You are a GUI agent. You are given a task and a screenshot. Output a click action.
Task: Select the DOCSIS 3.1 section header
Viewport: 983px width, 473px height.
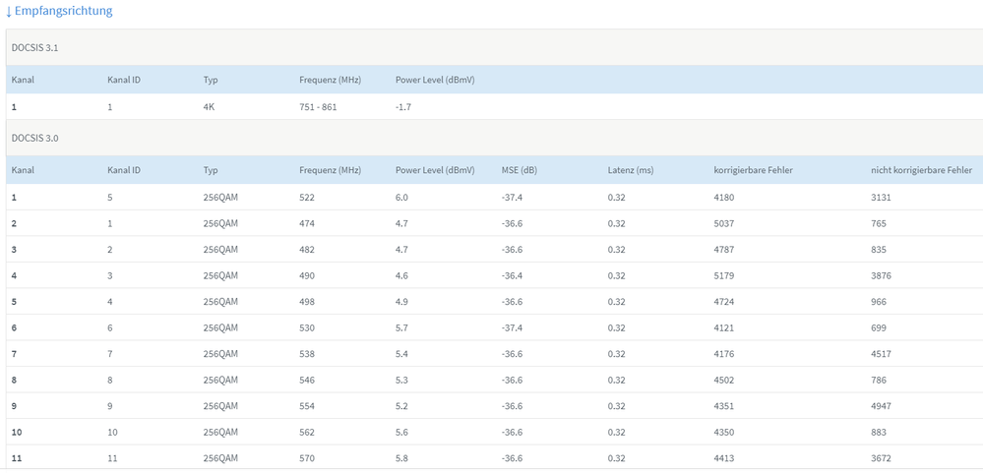pos(35,47)
